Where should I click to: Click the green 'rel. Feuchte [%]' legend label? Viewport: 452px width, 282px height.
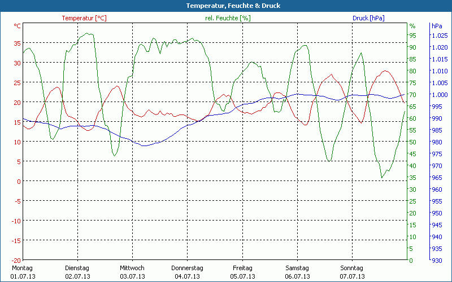[228, 18]
